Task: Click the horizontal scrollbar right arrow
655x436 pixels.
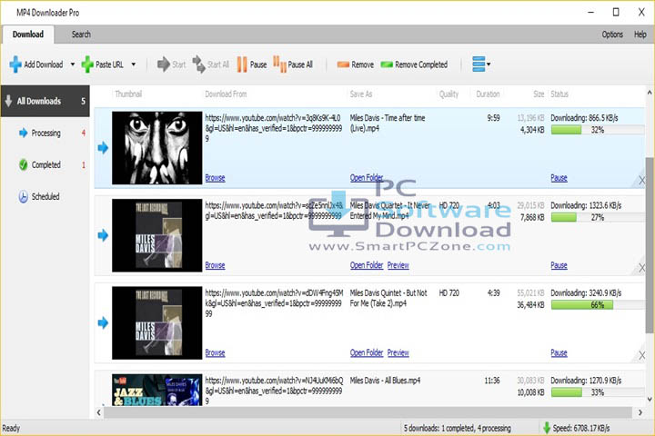Action: tap(640, 412)
